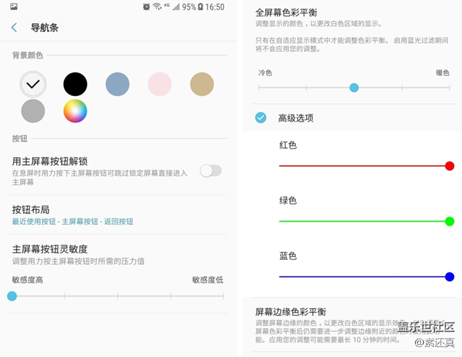
Task: Tap the Wi-Fi icon in the status bar
Action: (156, 7)
